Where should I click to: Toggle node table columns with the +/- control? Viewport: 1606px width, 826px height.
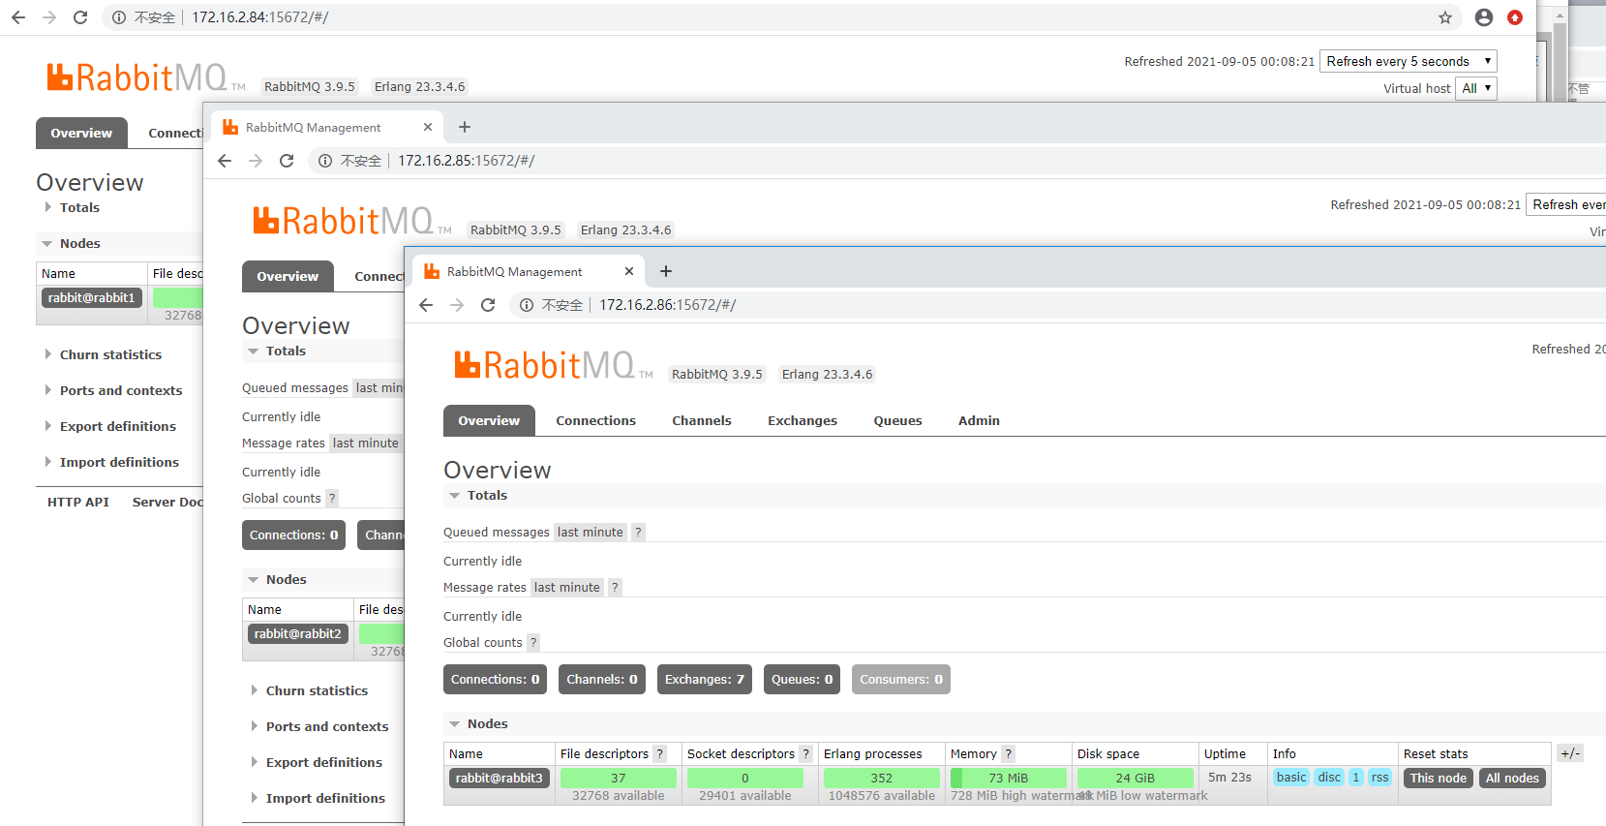click(1570, 753)
